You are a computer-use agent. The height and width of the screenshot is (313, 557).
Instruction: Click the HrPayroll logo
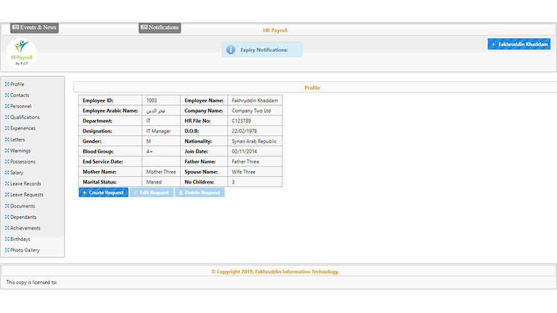(x=21, y=53)
